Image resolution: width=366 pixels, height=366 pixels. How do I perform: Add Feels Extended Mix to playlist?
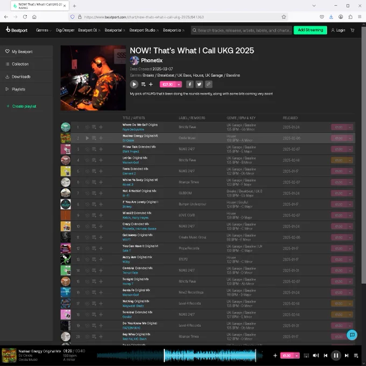point(101,171)
